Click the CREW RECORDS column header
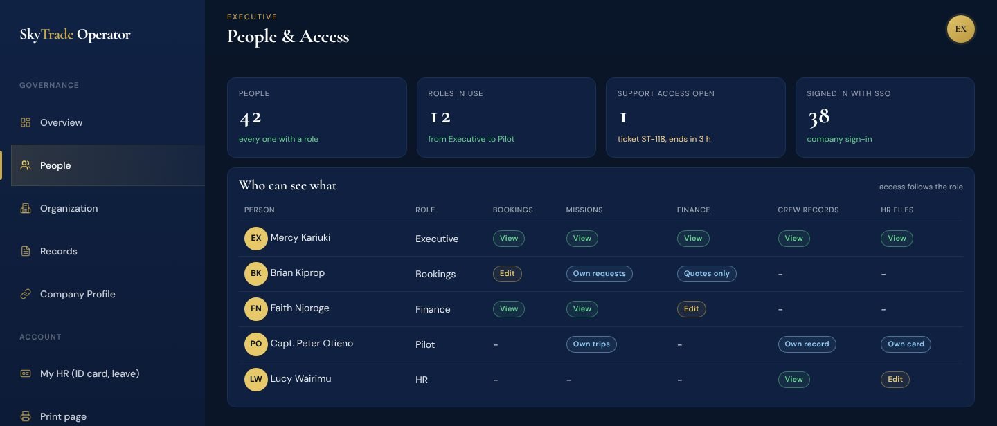 tap(808, 210)
